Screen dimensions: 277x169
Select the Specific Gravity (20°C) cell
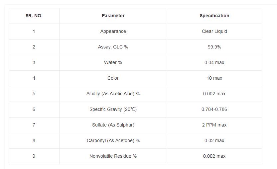113,109
